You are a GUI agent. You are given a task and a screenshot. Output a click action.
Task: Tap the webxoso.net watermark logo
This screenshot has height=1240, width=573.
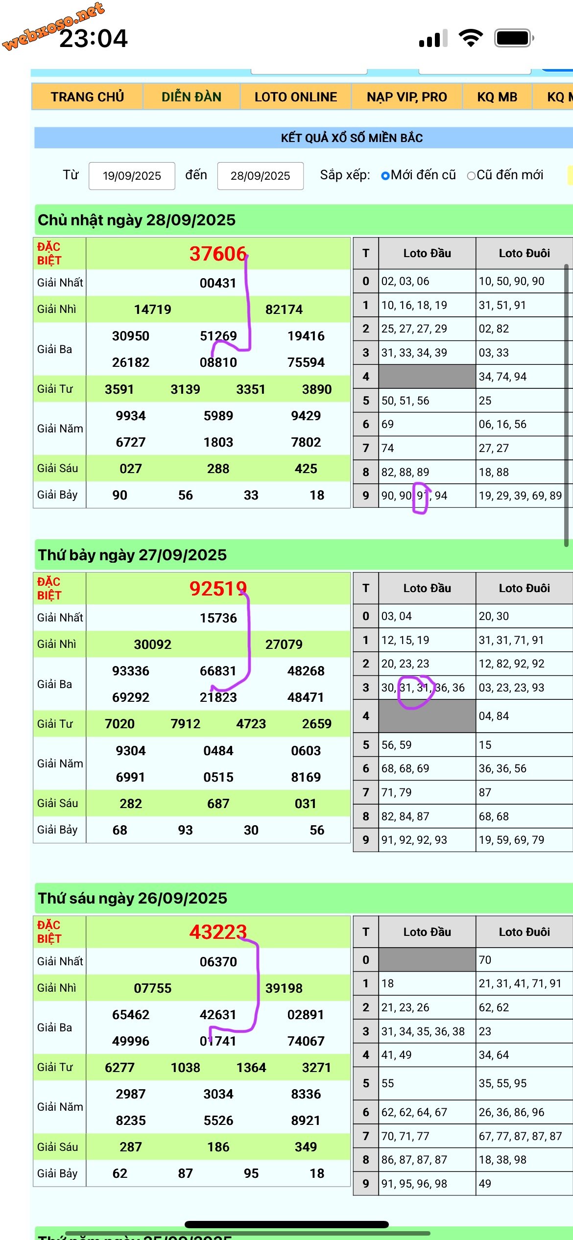(x=53, y=25)
